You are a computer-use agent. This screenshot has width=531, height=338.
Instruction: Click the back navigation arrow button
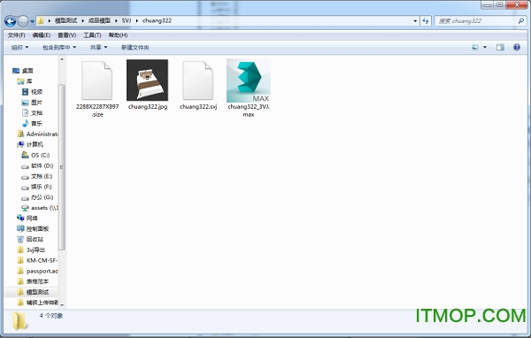pyautogui.click(x=10, y=21)
